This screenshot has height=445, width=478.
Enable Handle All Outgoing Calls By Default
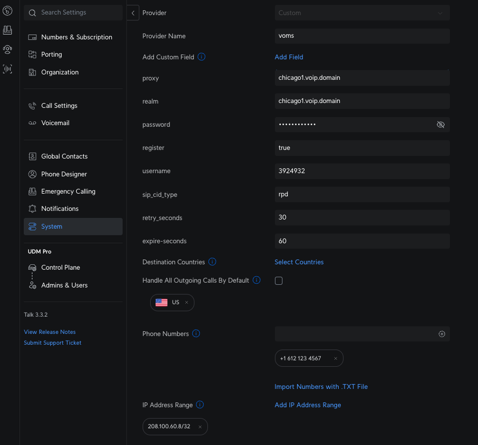pyautogui.click(x=279, y=280)
